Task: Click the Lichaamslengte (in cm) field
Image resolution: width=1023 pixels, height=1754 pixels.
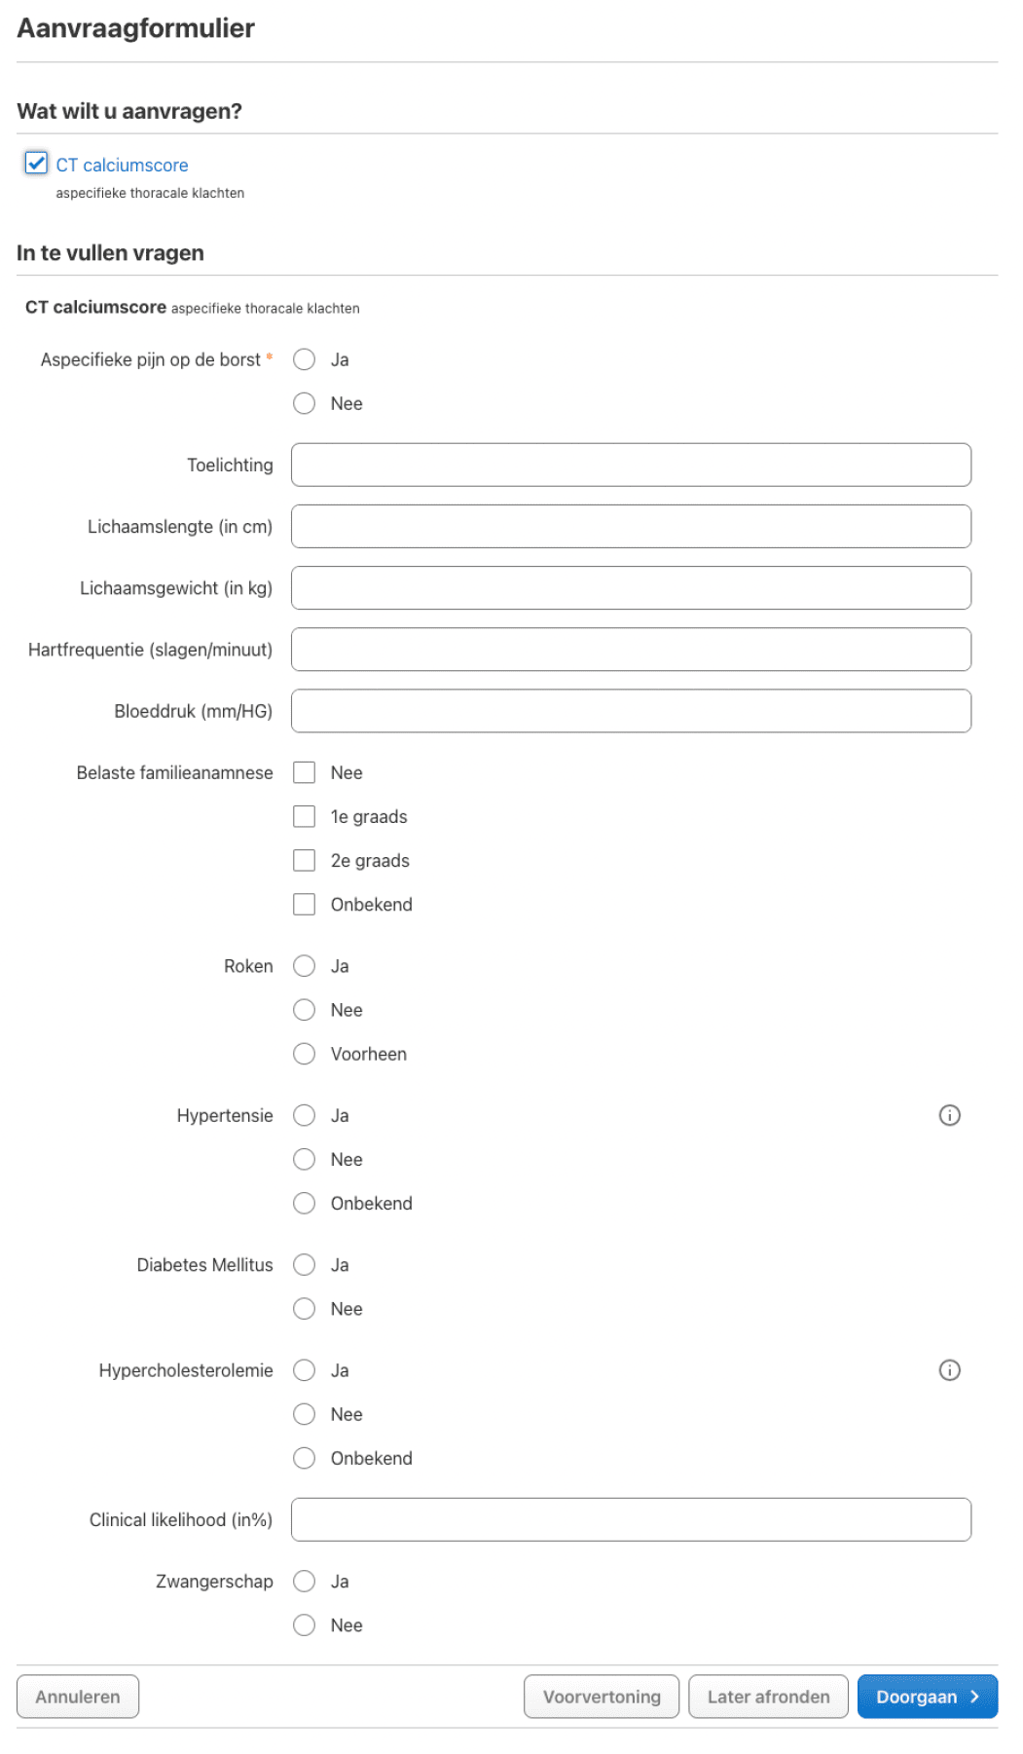Action: (x=631, y=526)
